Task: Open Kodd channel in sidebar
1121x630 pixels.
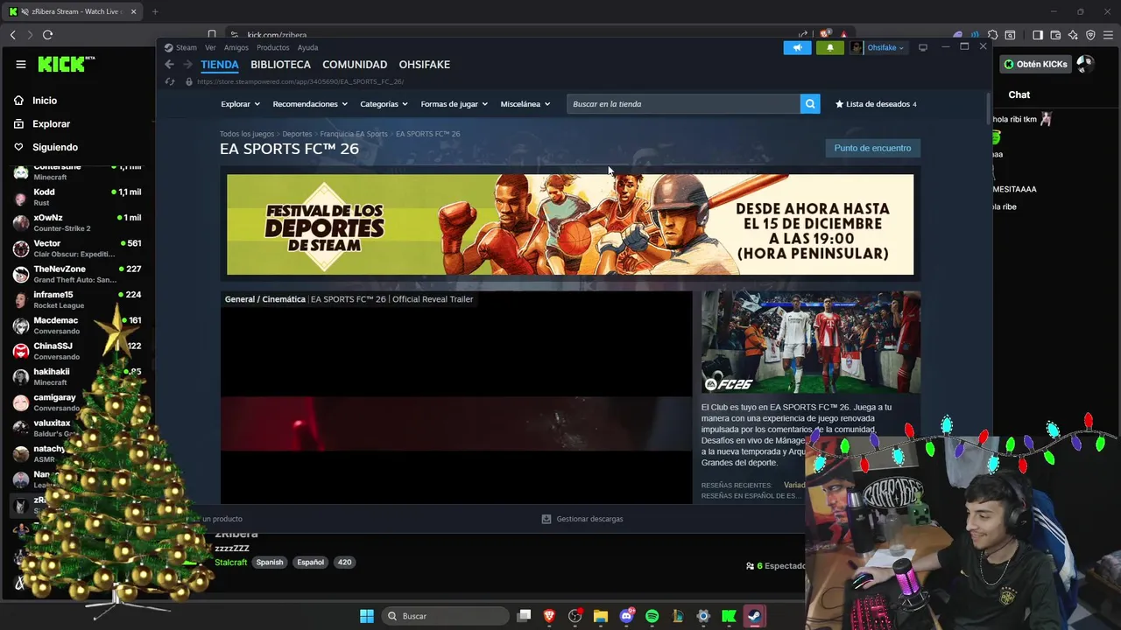Action: tap(77, 197)
